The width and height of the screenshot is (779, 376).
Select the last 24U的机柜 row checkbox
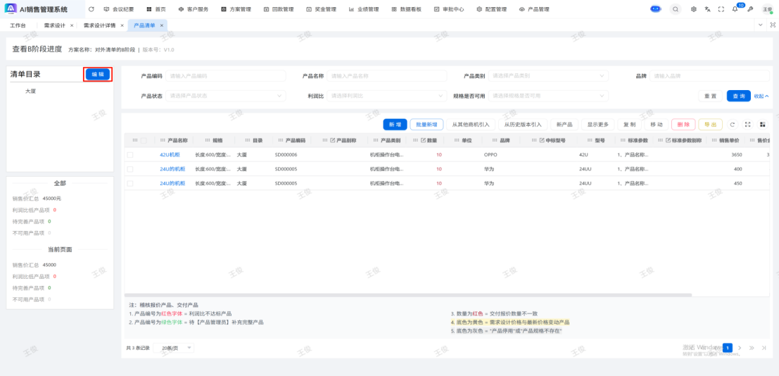(x=130, y=183)
